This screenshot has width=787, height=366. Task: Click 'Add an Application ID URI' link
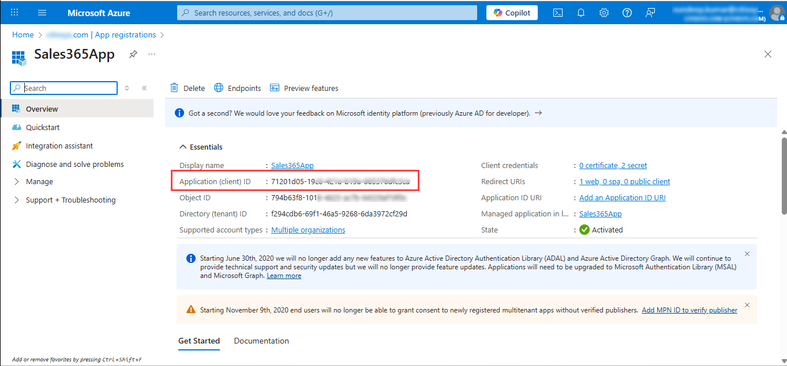tap(622, 198)
